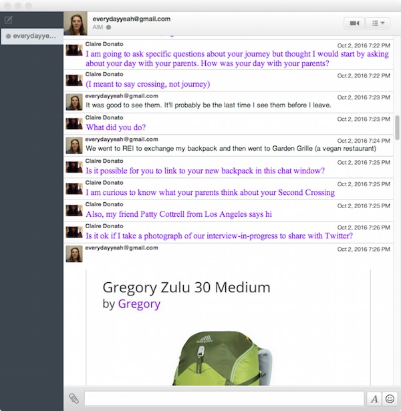Click into the message text input field
This screenshot has height=411, width=401.
pyautogui.click(x=224, y=398)
